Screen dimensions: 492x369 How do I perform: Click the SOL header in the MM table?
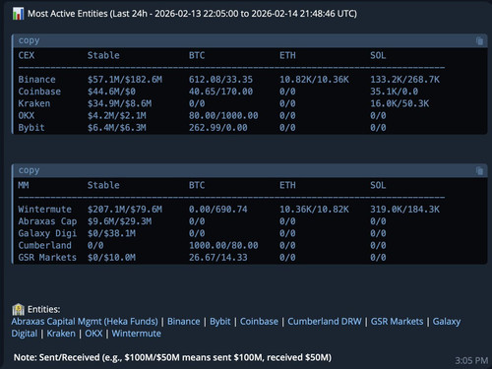378,185
